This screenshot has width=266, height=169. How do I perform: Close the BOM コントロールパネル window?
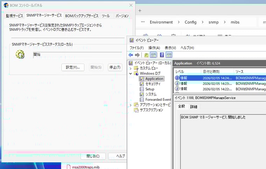131,5
